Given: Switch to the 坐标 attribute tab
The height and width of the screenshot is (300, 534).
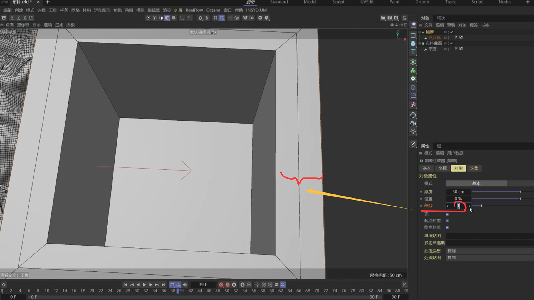Looking at the screenshot, I should click(x=442, y=168).
